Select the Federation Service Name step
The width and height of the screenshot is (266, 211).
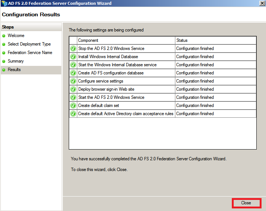pyautogui.click(x=30, y=53)
